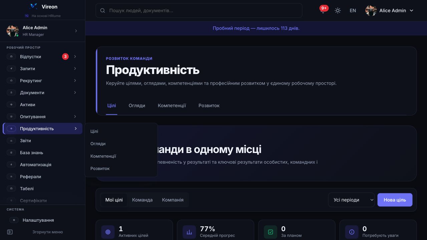Viewport: 427px width, 240px height.
Task: Open Звіти in the sidebar
Action: tap(42, 141)
